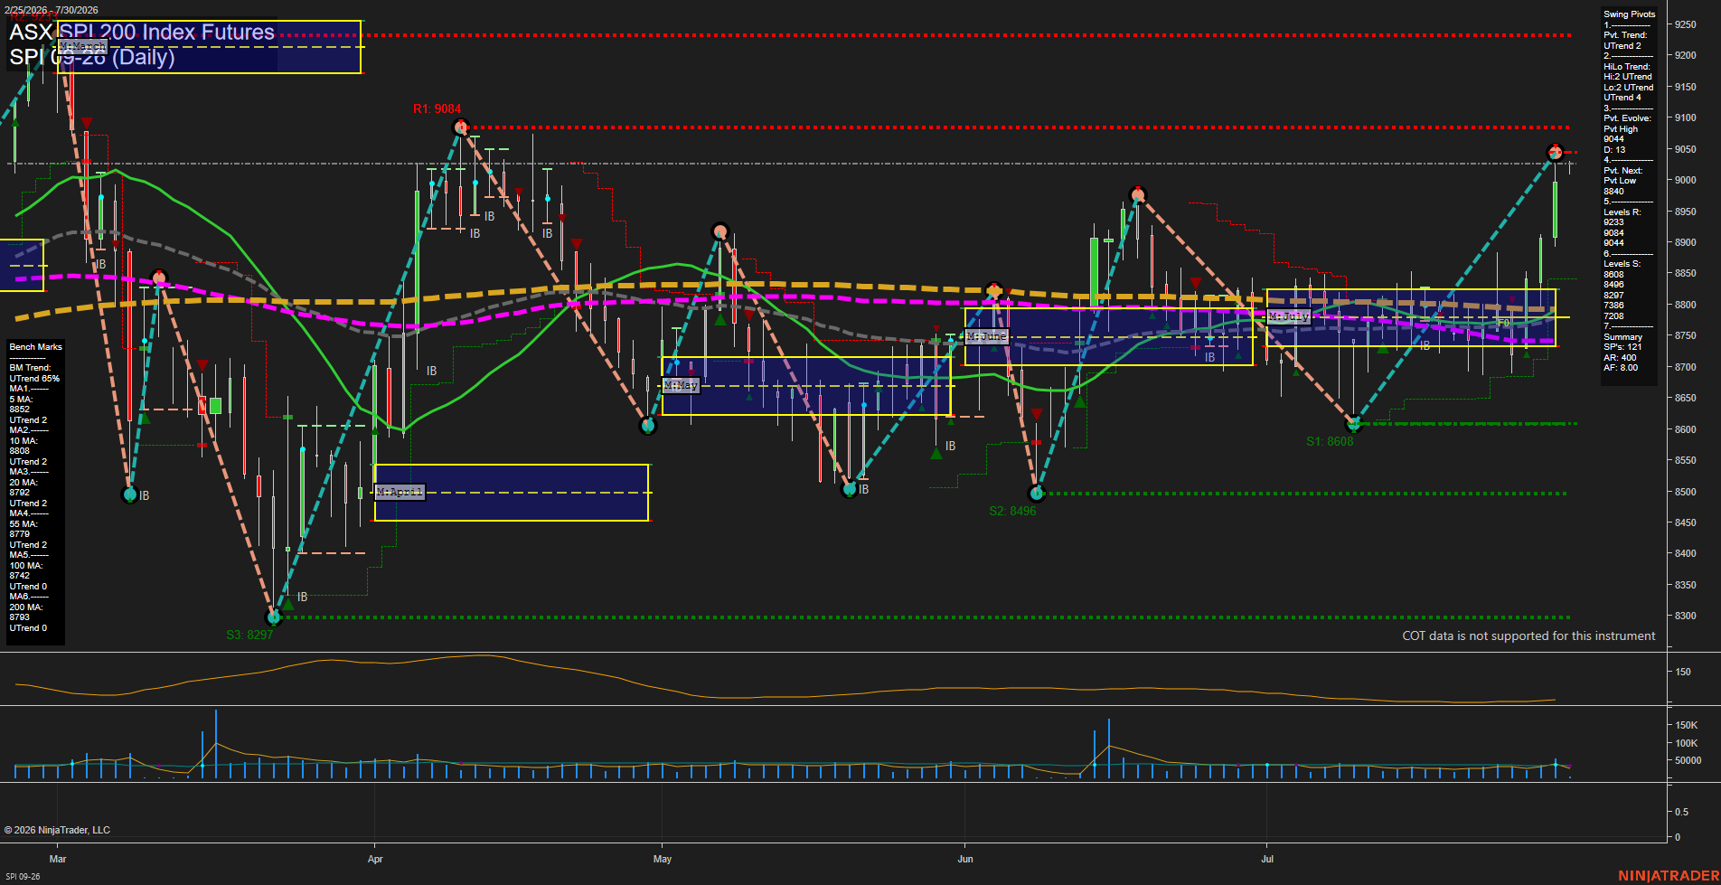Click 20 MA: label in Bench Marks
Viewport: 1721px width, 885px height.
[x=24, y=483]
